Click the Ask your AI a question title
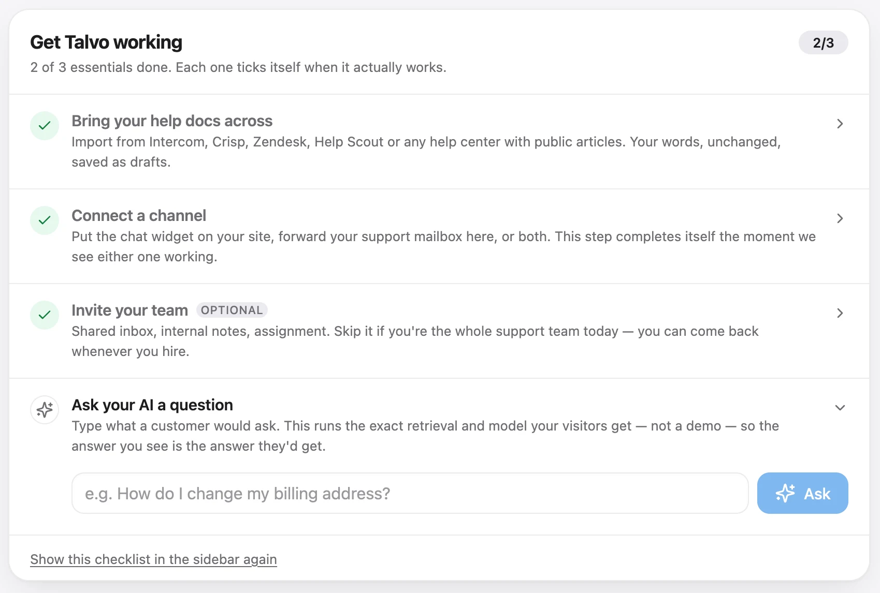The image size is (880, 593). click(152, 405)
